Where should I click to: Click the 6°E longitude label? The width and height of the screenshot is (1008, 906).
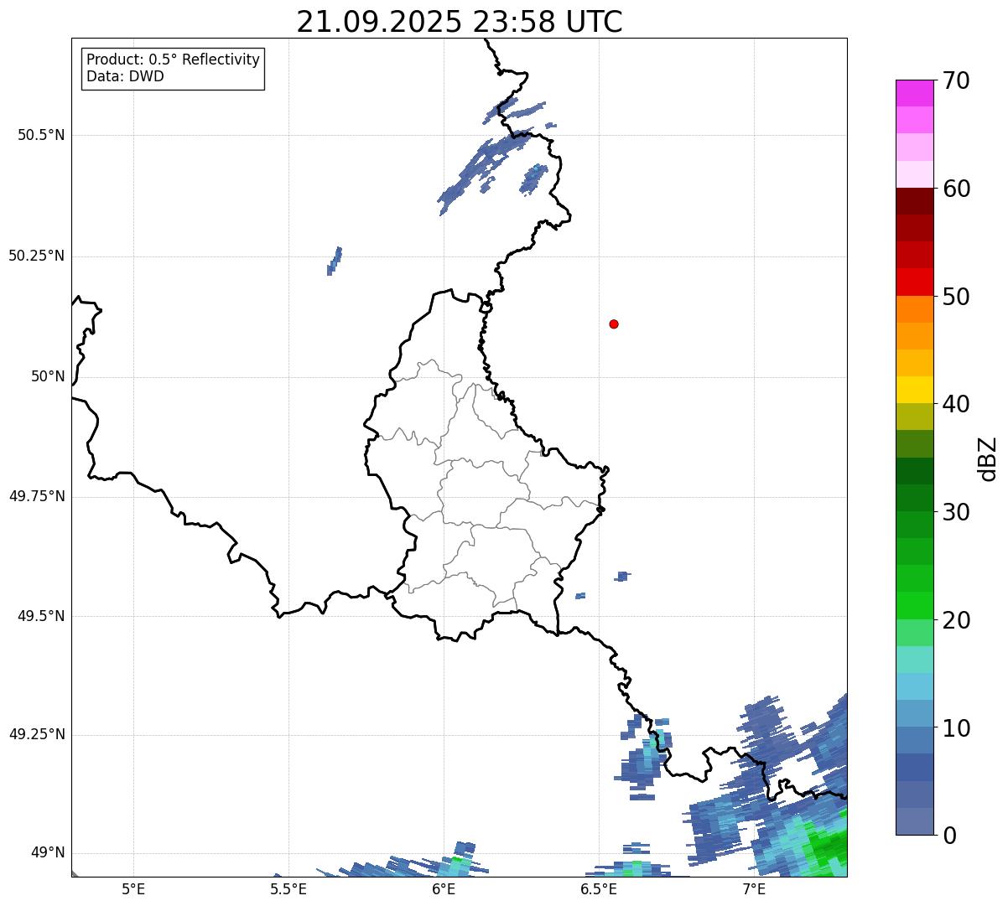(444, 888)
